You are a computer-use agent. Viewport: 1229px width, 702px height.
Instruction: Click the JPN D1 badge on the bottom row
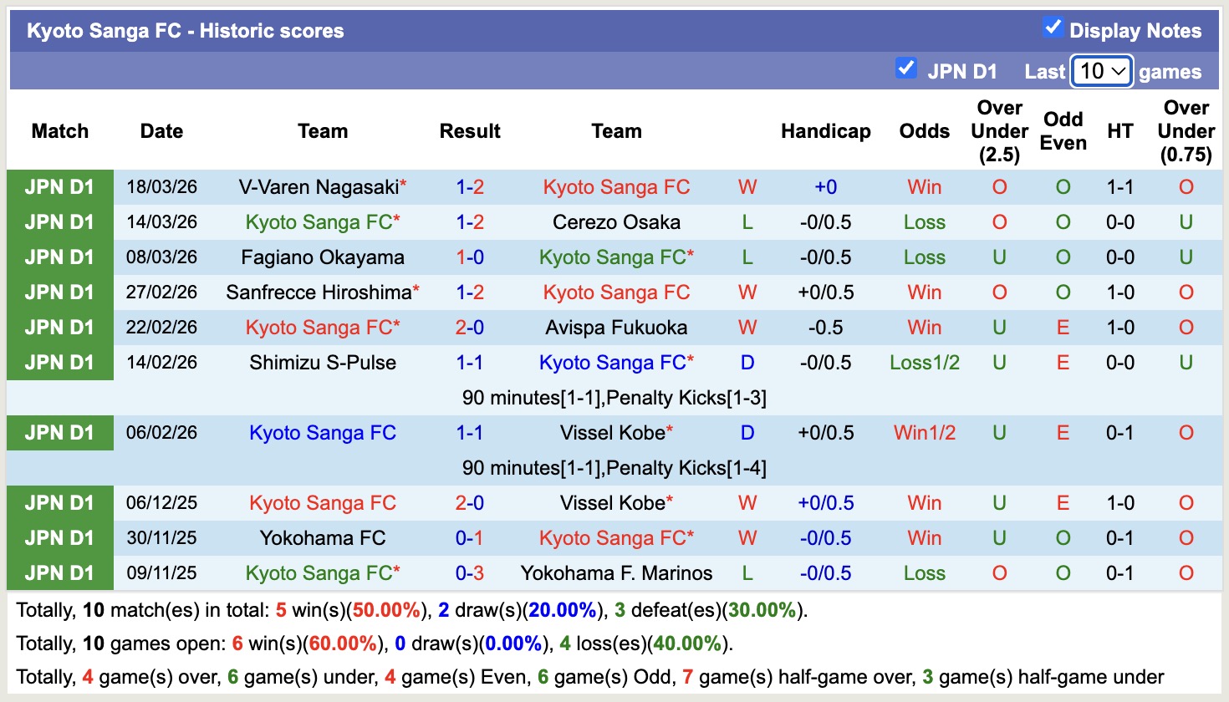click(x=59, y=572)
